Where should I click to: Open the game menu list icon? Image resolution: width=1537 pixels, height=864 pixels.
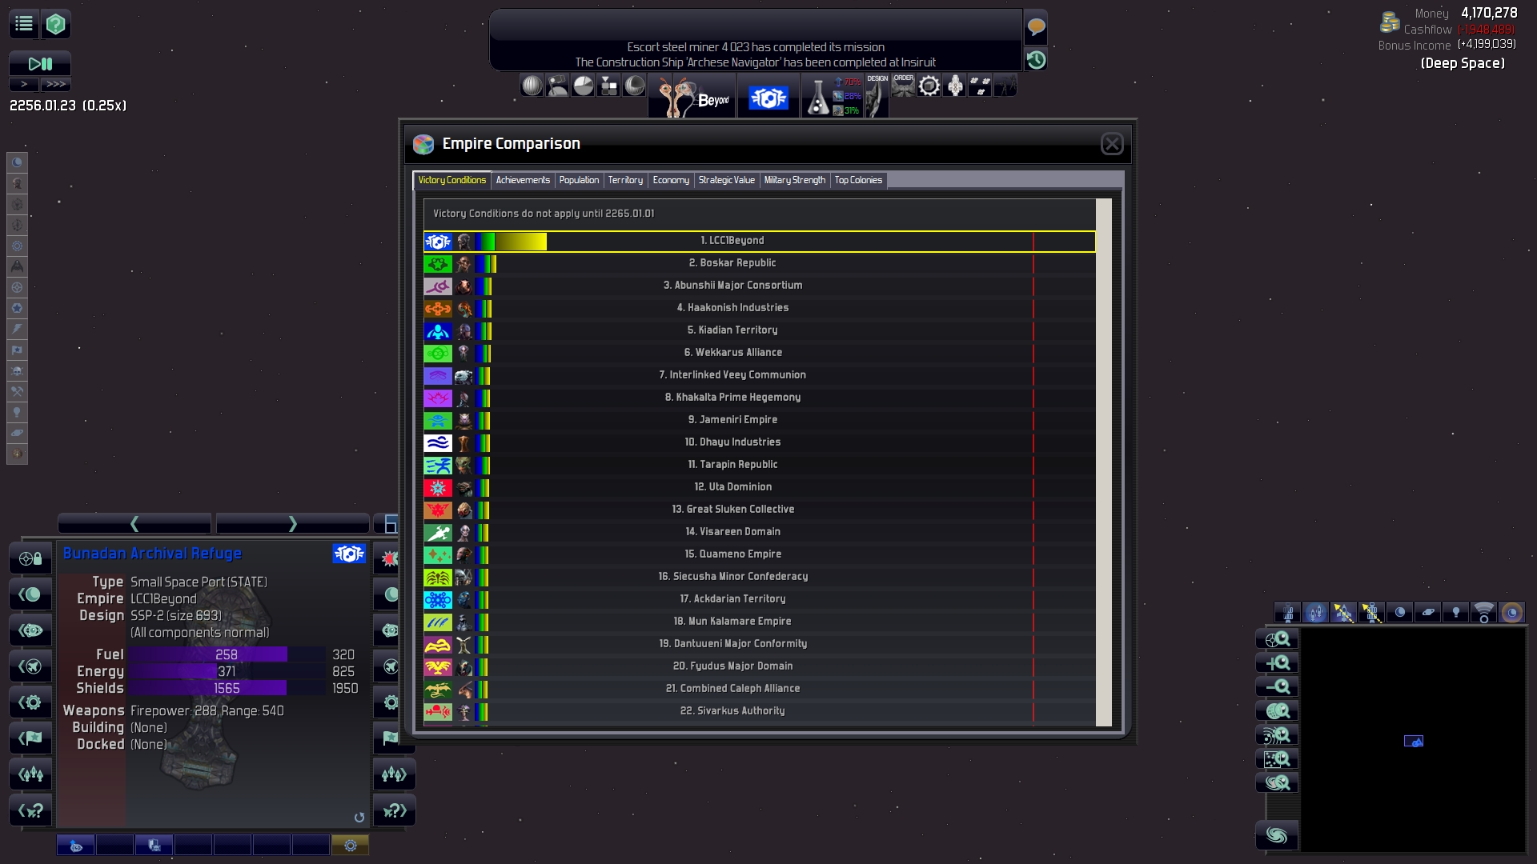(24, 24)
